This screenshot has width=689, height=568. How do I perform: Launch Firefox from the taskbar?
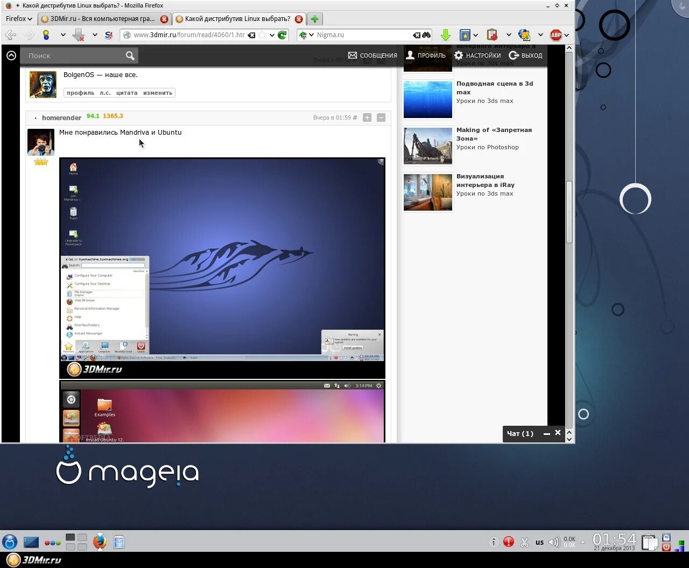100,542
